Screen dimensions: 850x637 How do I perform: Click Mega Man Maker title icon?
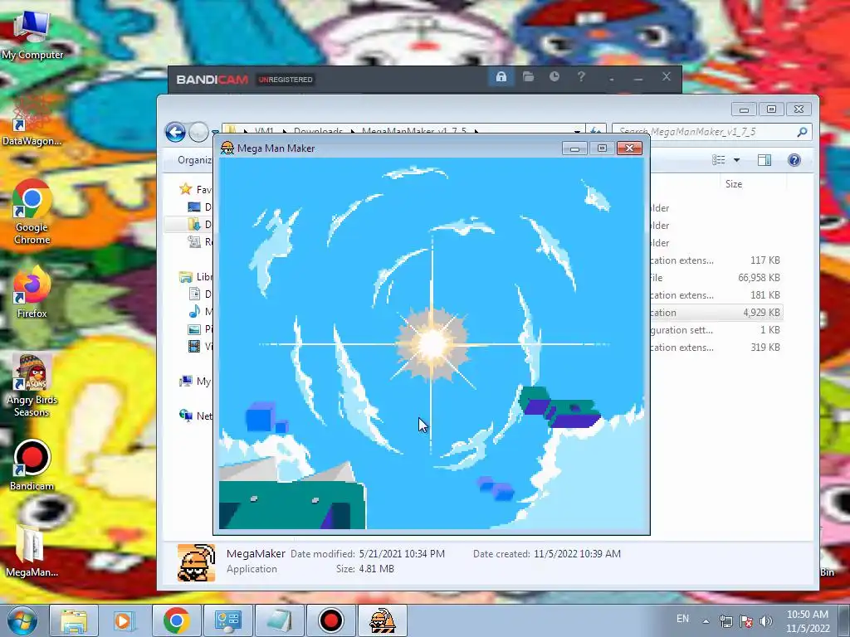point(227,148)
